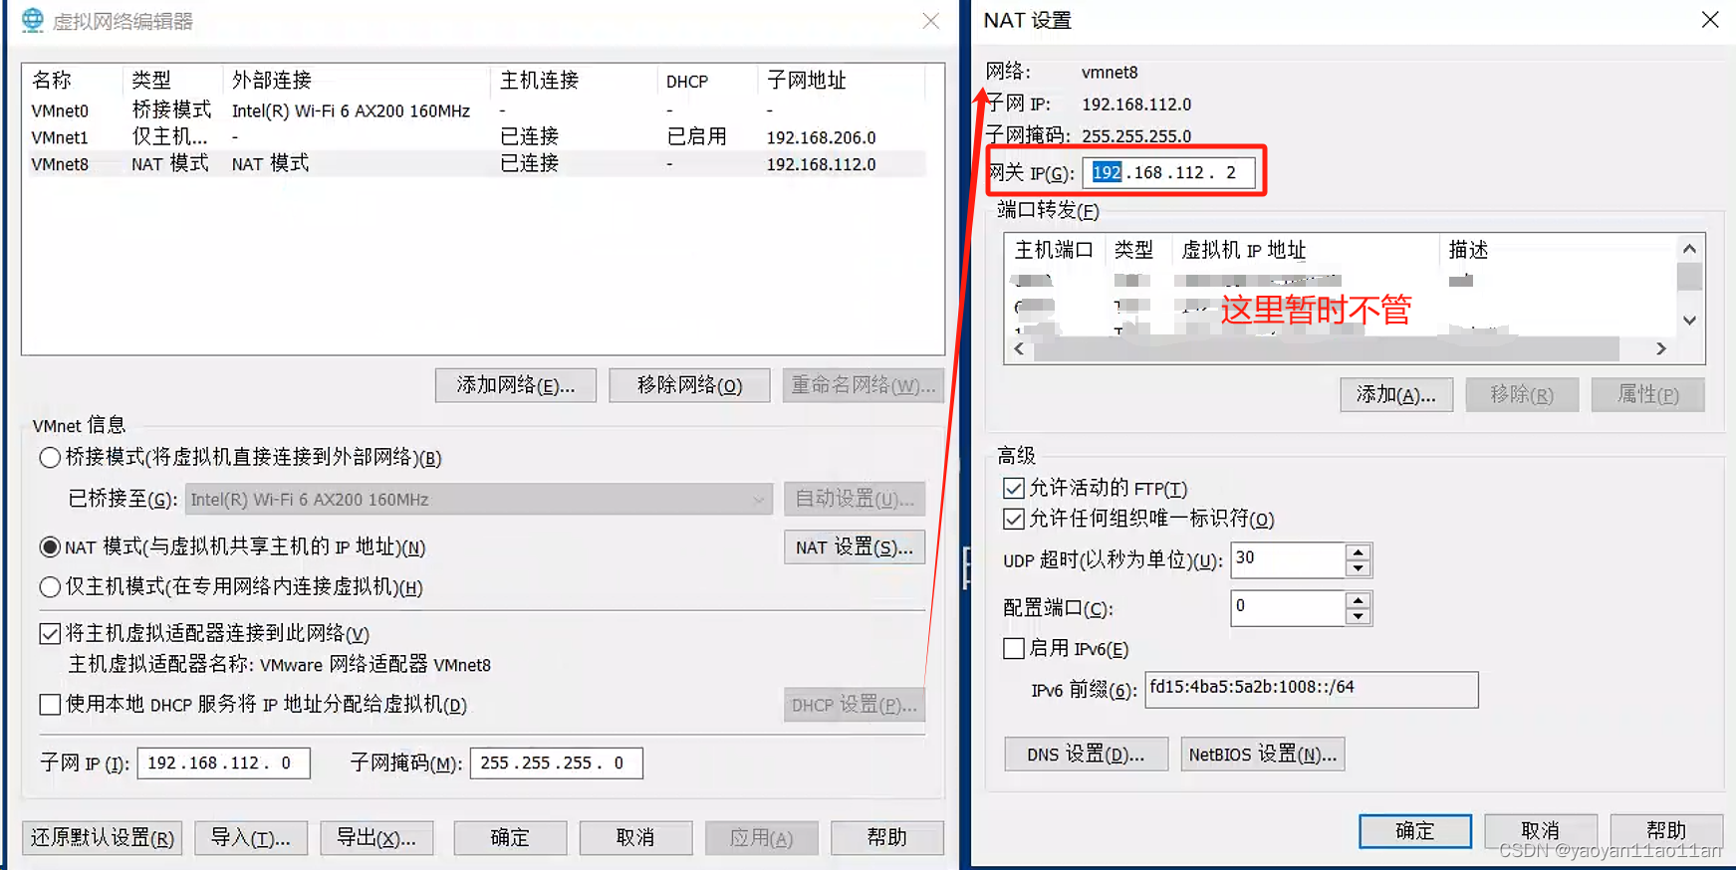Image resolution: width=1736 pixels, height=870 pixels.
Task: Click 描述 column header
Action: [1558, 250]
